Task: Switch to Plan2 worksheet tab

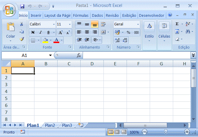Action: [x=50, y=125]
